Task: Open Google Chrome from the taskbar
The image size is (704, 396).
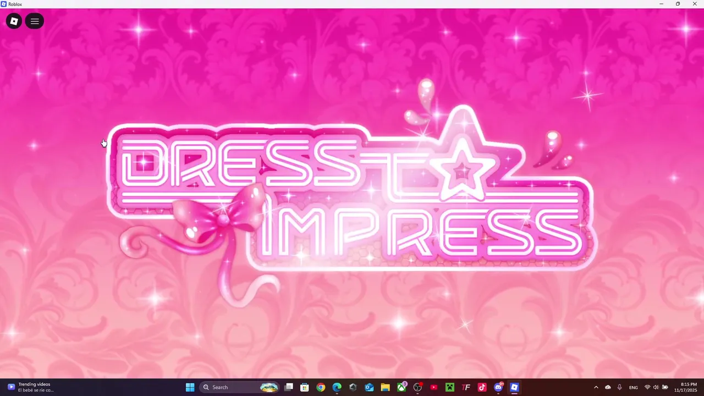Action: tap(321, 387)
